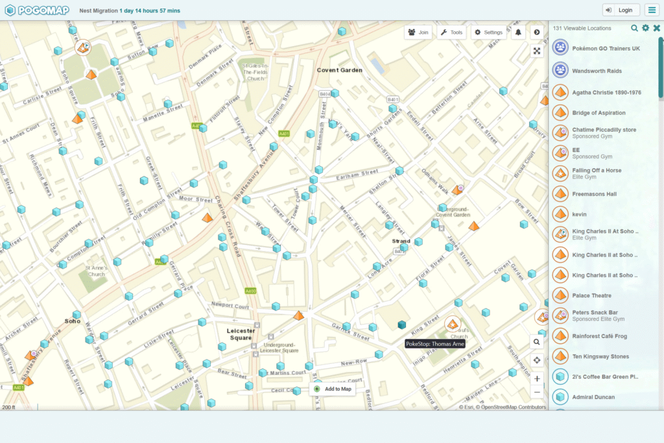Open the Login button
Image resolution: width=664 pixels, height=443 pixels.
(x=621, y=10)
